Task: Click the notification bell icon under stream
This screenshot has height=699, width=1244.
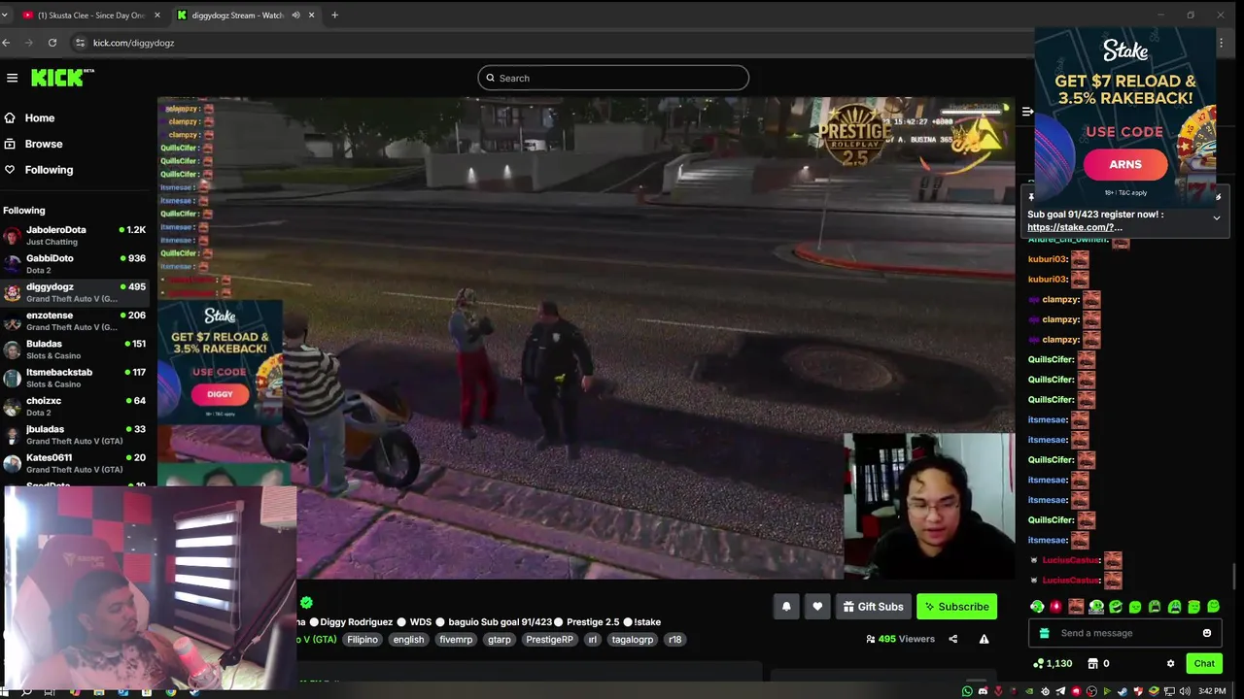Action: point(786,607)
